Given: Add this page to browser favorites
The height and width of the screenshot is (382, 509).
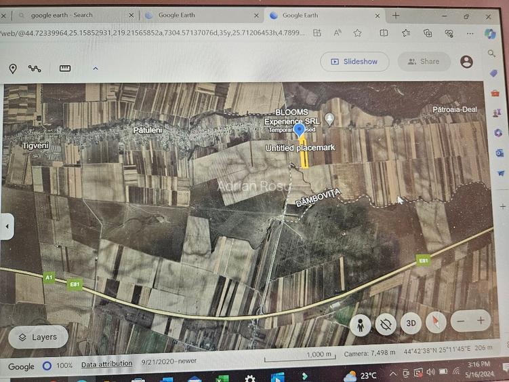Looking at the screenshot, I should 357,33.
